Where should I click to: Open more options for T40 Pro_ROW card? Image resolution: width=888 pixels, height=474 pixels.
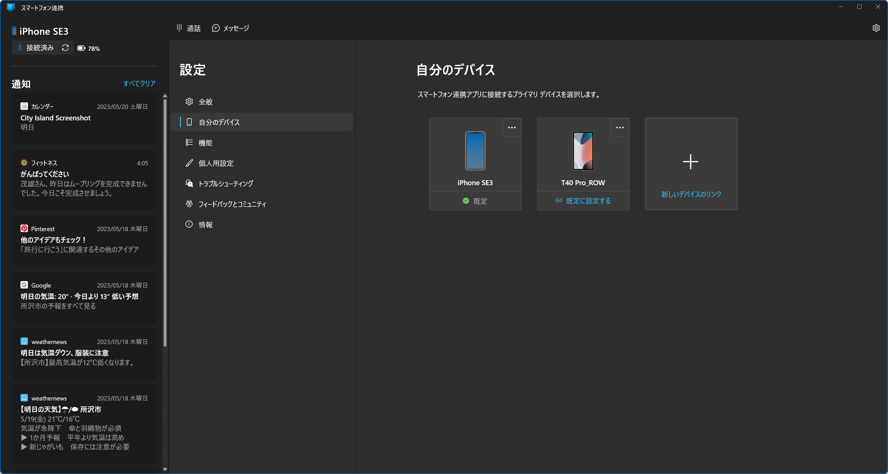(620, 127)
